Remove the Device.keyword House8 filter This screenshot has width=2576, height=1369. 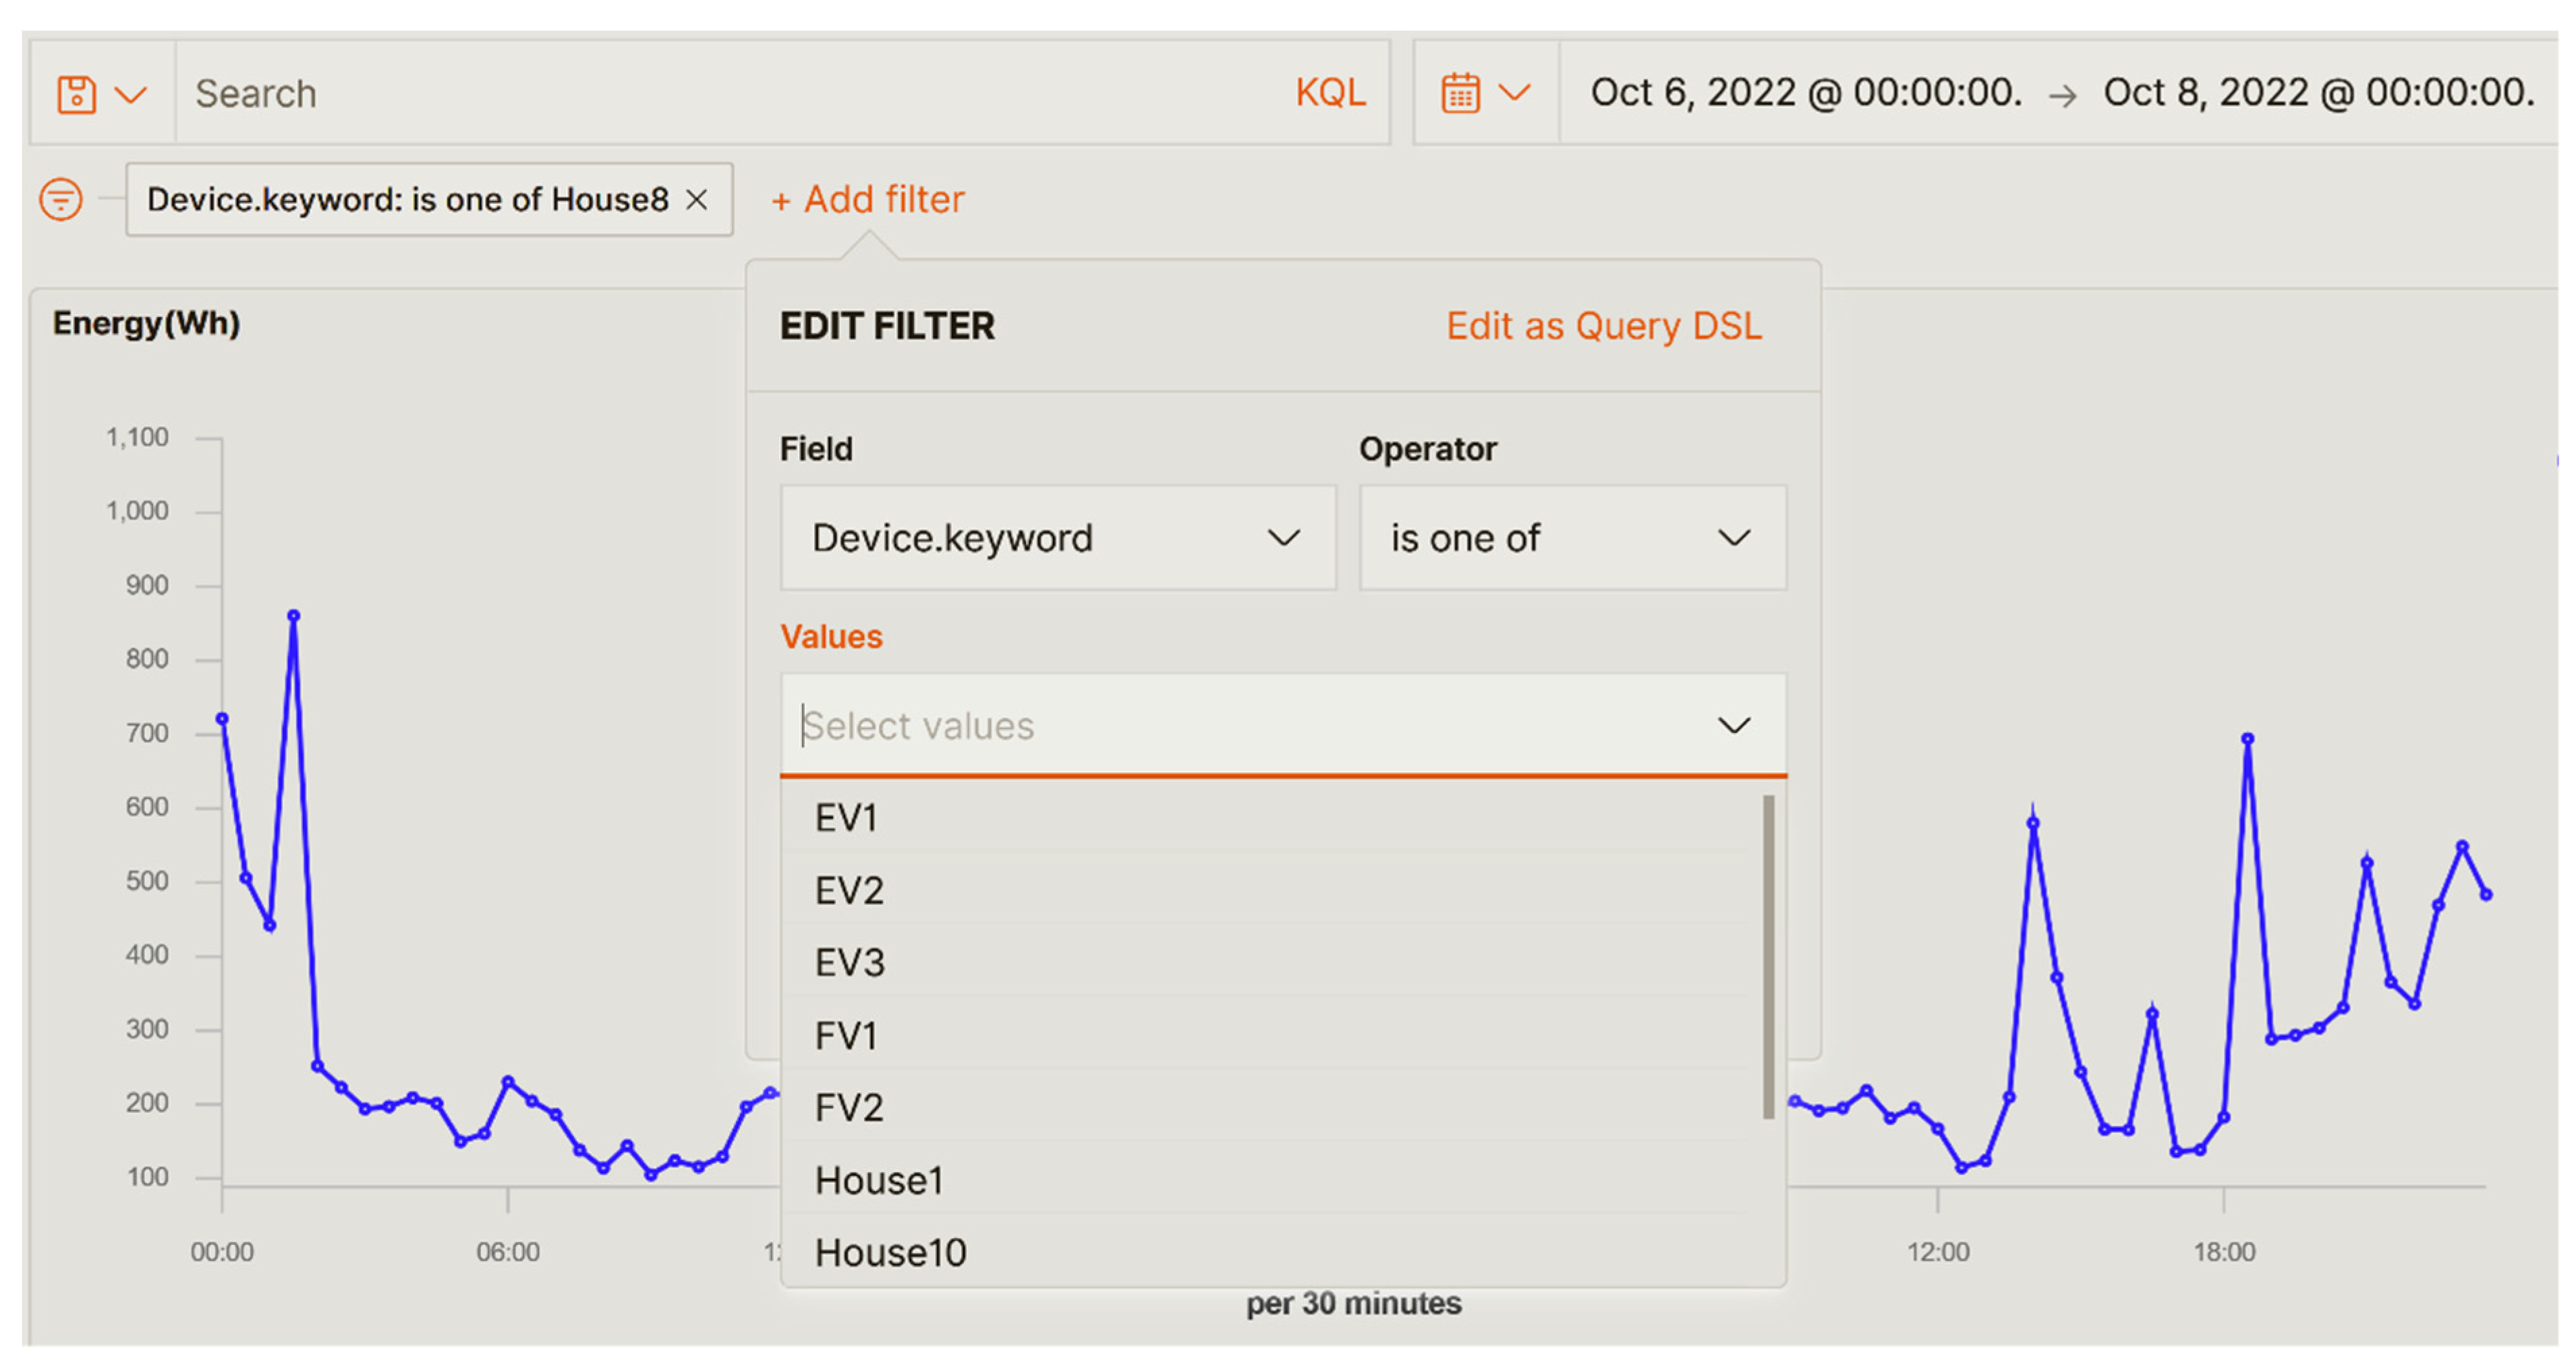pyautogui.click(x=697, y=200)
